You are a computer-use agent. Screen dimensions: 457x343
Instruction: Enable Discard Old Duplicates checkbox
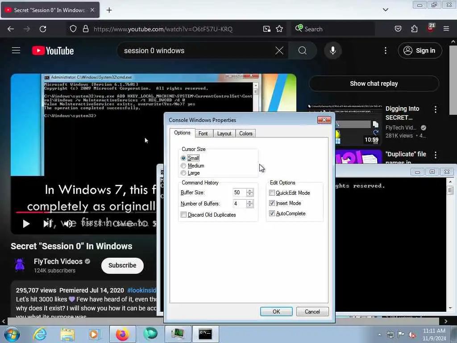point(183,215)
